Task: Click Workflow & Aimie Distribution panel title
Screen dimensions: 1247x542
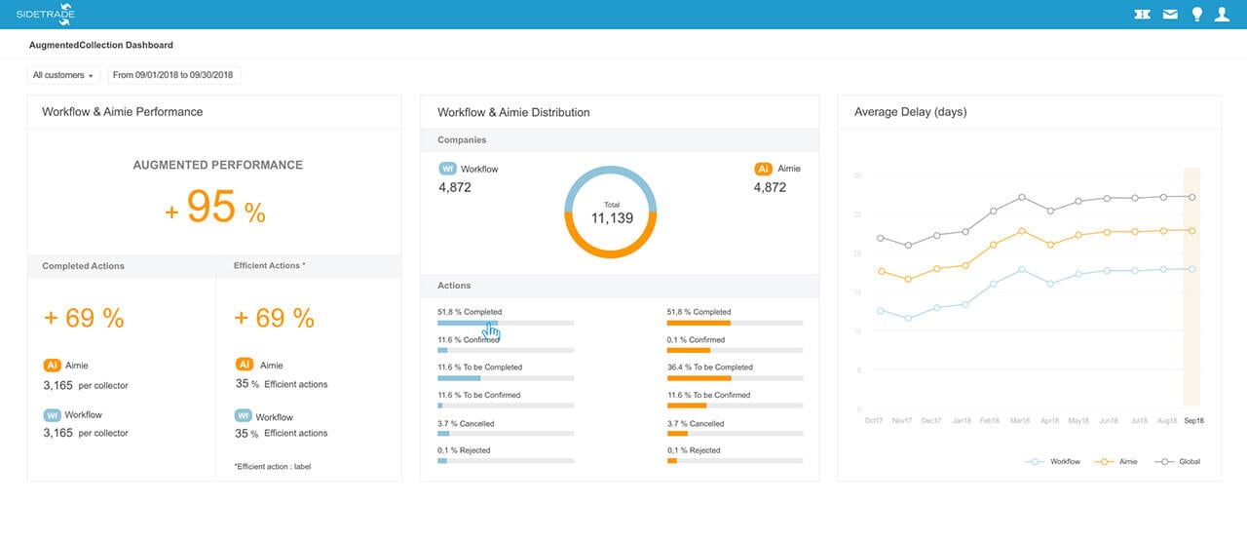Action: click(513, 112)
